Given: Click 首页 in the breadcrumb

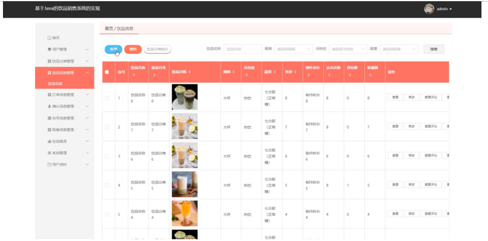Looking at the screenshot, I should point(109,29).
